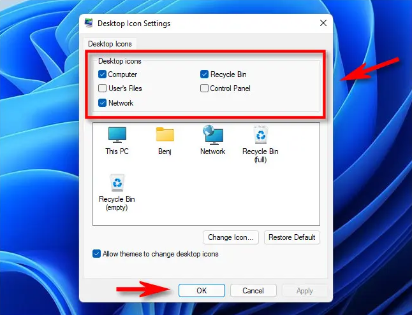This screenshot has width=412, height=315.
Task: Click the 'Recycle Bin (empty)' label text
Action: 117,203
